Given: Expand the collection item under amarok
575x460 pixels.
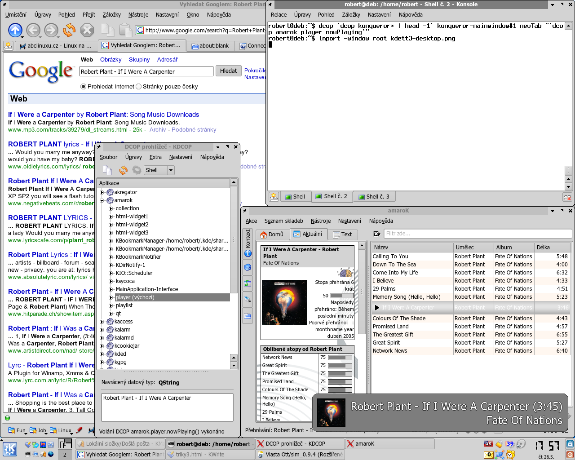Looking at the screenshot, I should pyautogui.click(x=111, y=208).
